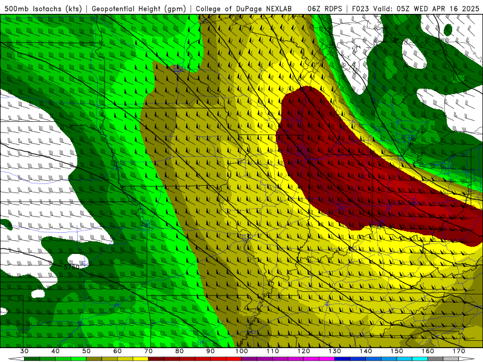Click the '90' value on the color scale
483x362 pixels.
210,351
